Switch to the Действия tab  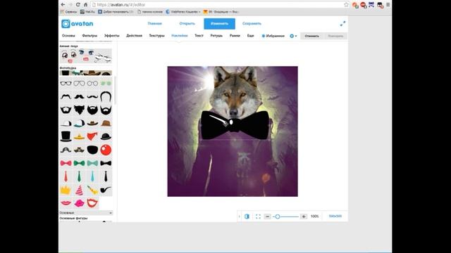134,36
